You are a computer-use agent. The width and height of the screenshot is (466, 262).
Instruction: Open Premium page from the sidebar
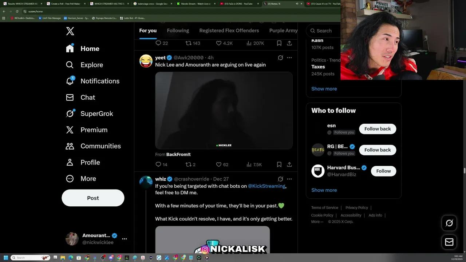pos(87,130)
